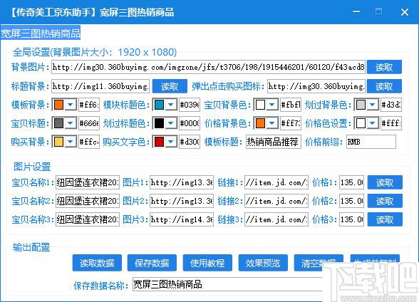
Task: Click 读取 button beside 弹出点击购买图标 field
Action: (x=384, y=86)
